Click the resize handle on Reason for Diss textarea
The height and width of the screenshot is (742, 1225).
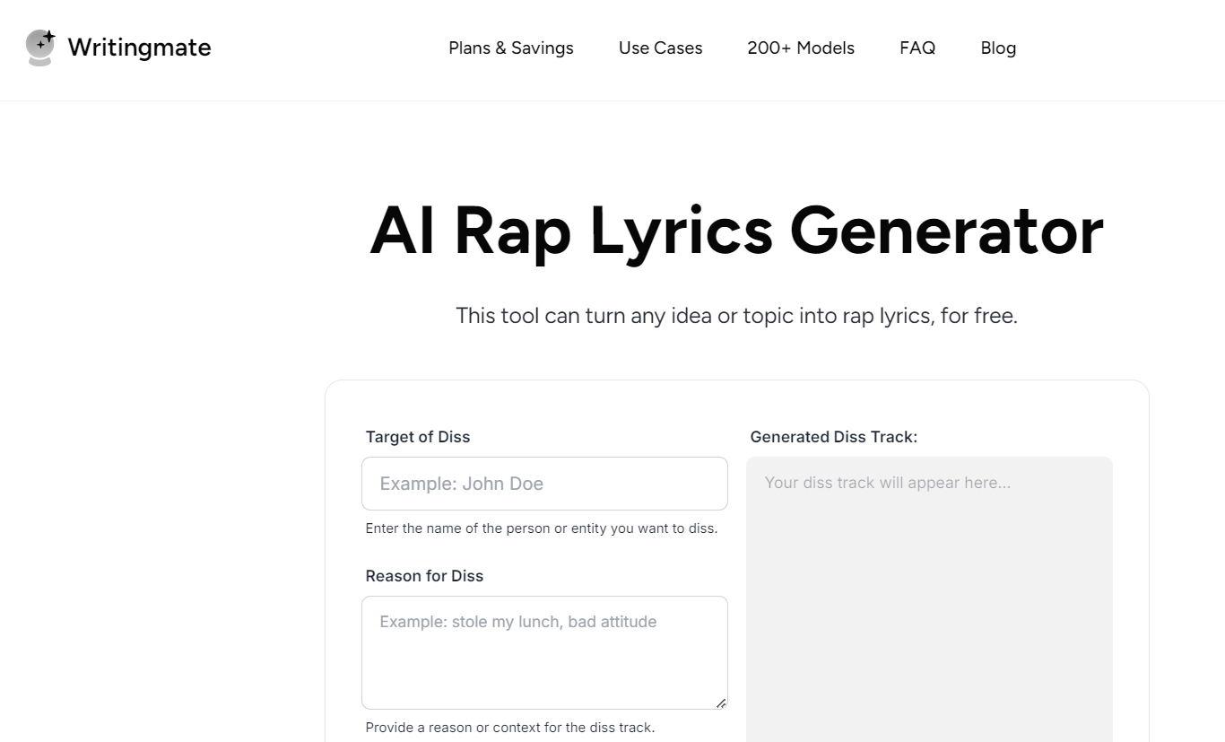click(x=722, y=704)
